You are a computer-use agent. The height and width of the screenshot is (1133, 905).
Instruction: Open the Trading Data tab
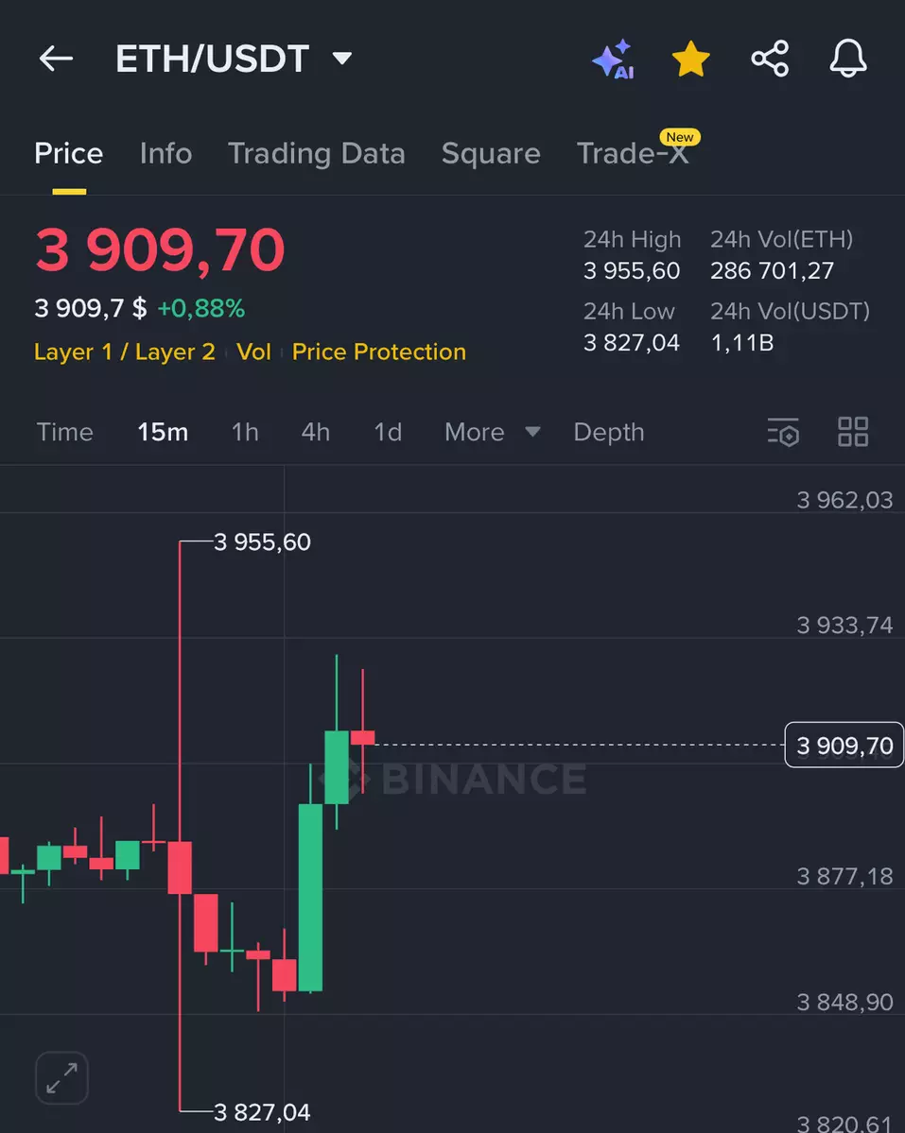tap(316, 154)
